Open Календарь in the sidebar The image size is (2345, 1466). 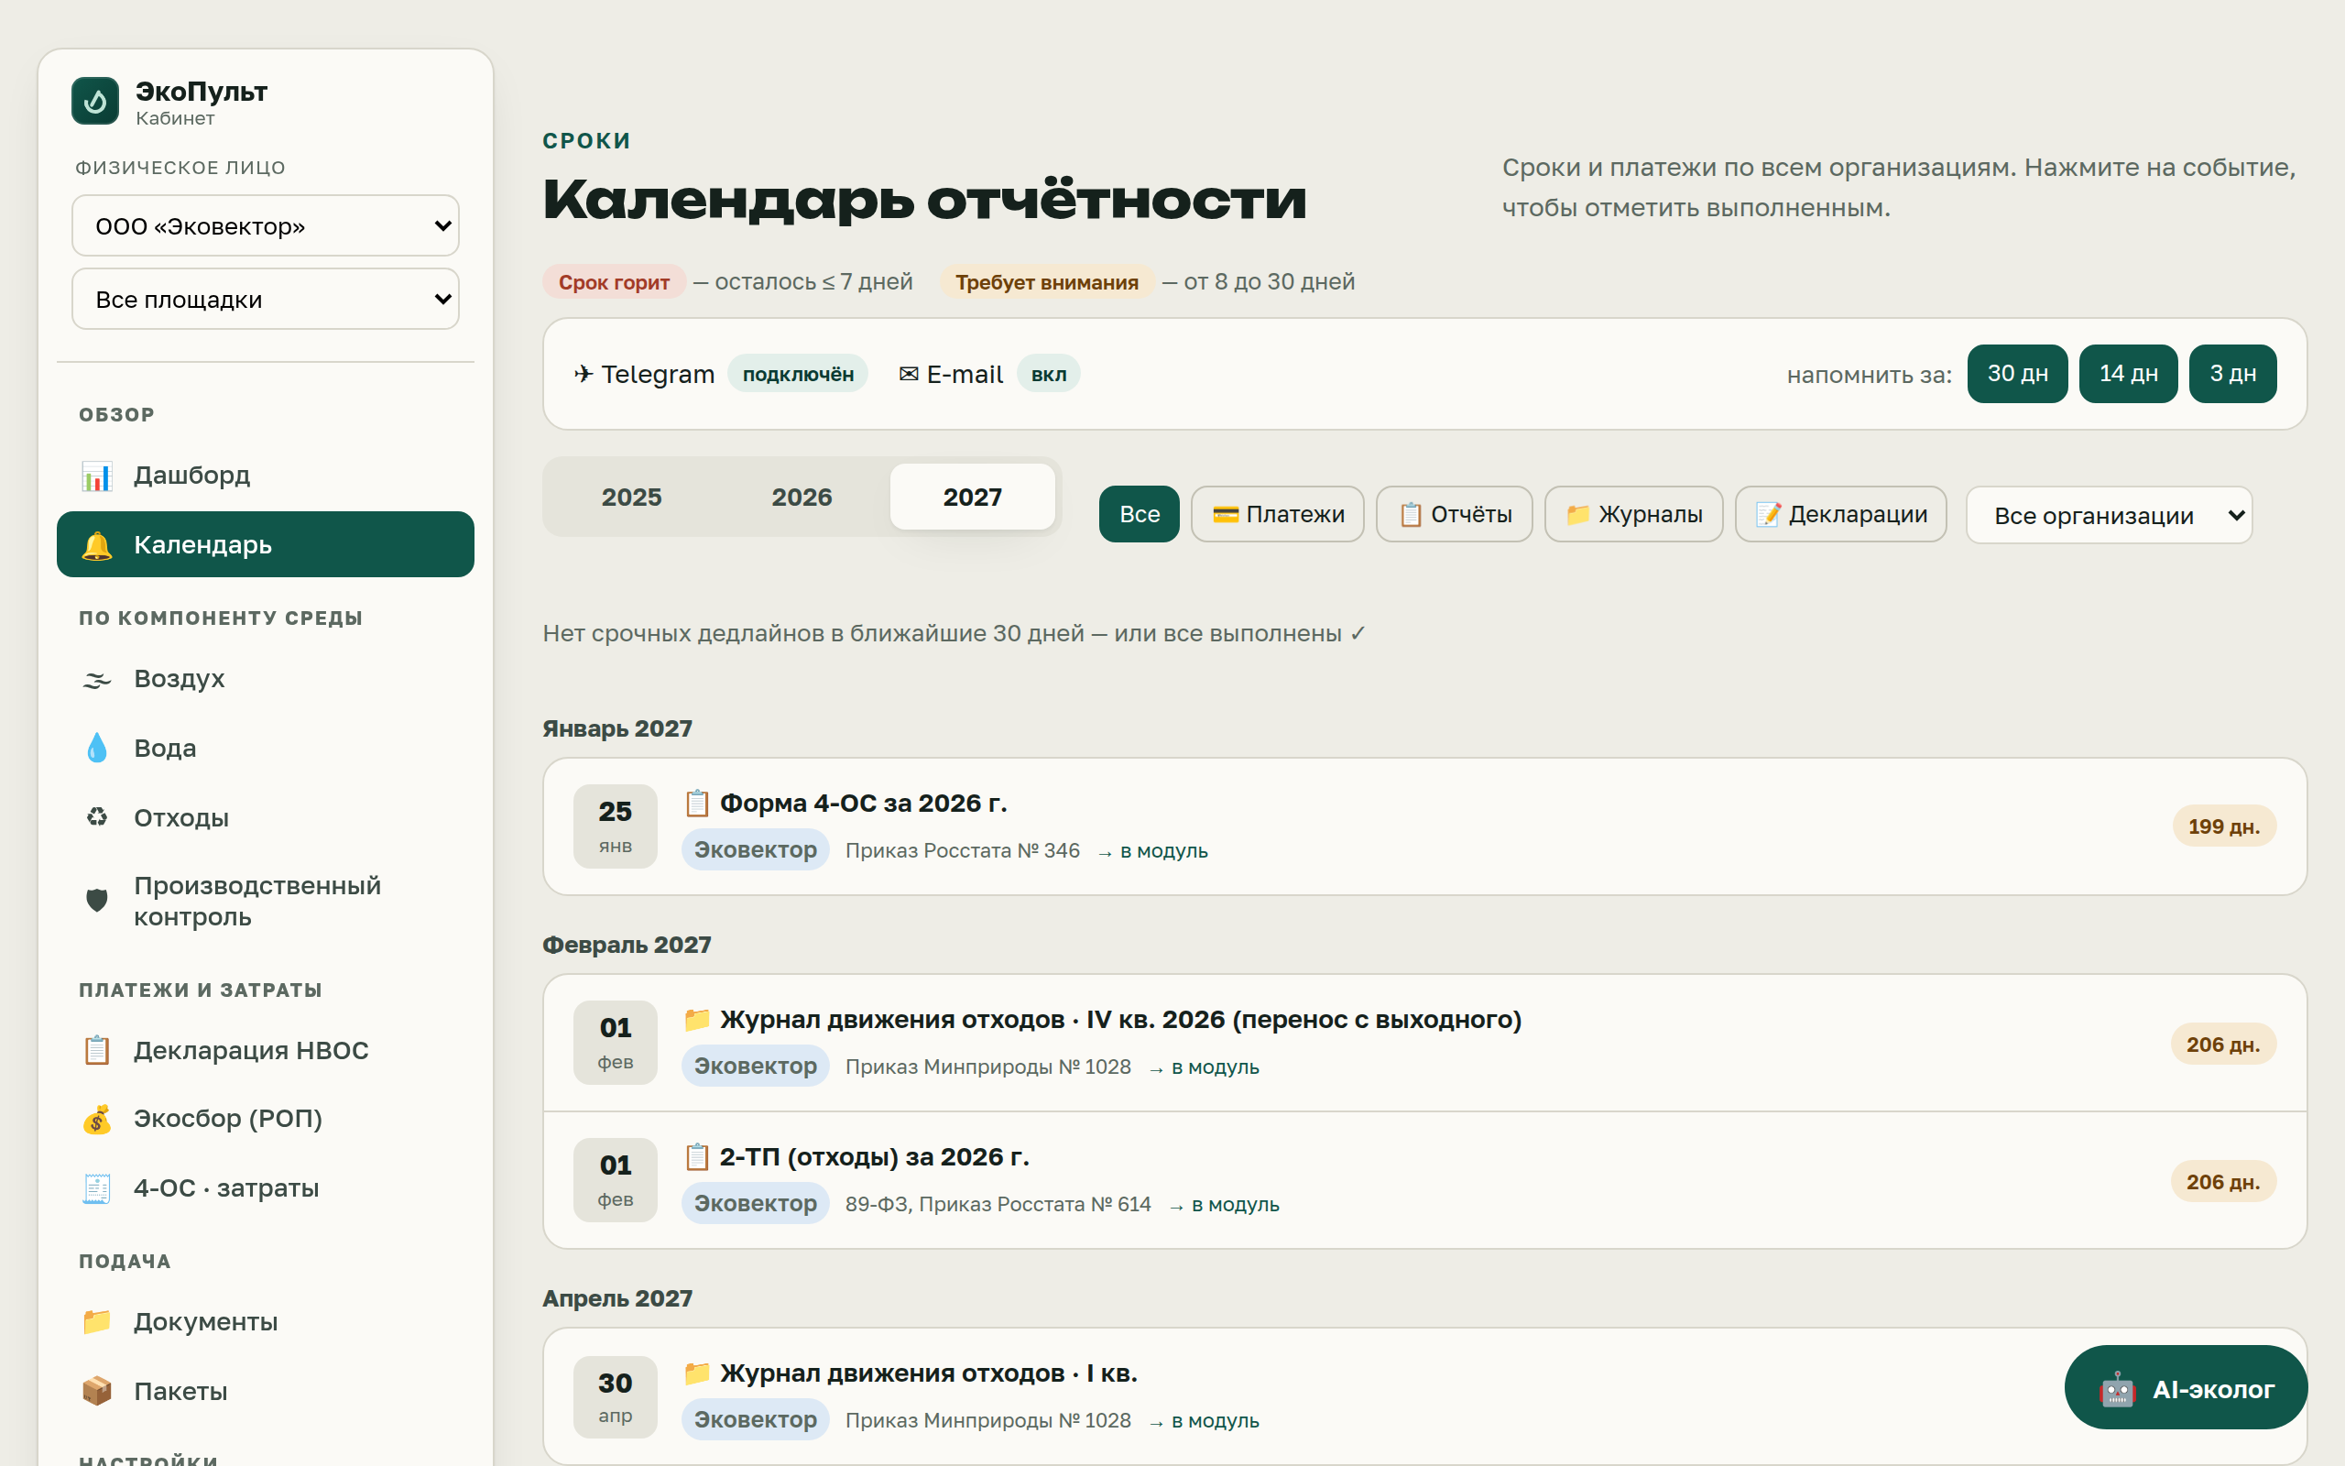pyautogui.click(x=266, y=545)
